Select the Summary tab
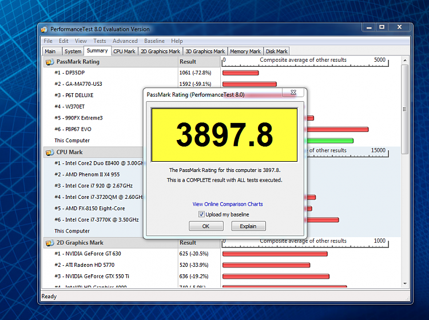This screenshot has height=320, width=429. tap(97, 51)
